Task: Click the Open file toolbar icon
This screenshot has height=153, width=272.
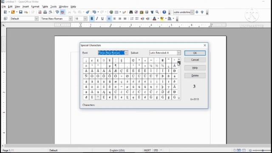Action: click(13, 12)
